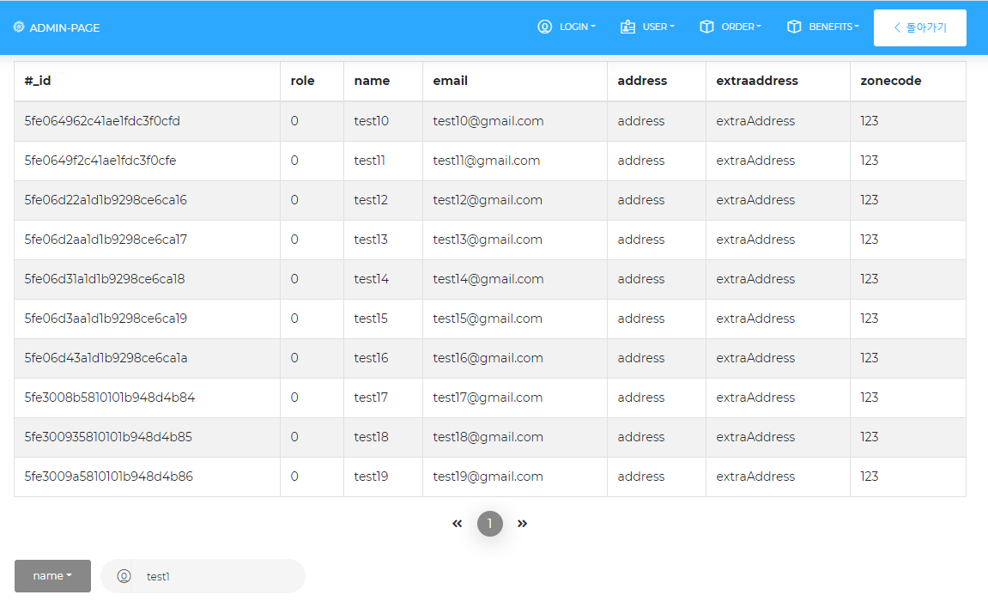Click the email cell for test10
This screenshot has height=601, width=988.
tap(487, 121)
